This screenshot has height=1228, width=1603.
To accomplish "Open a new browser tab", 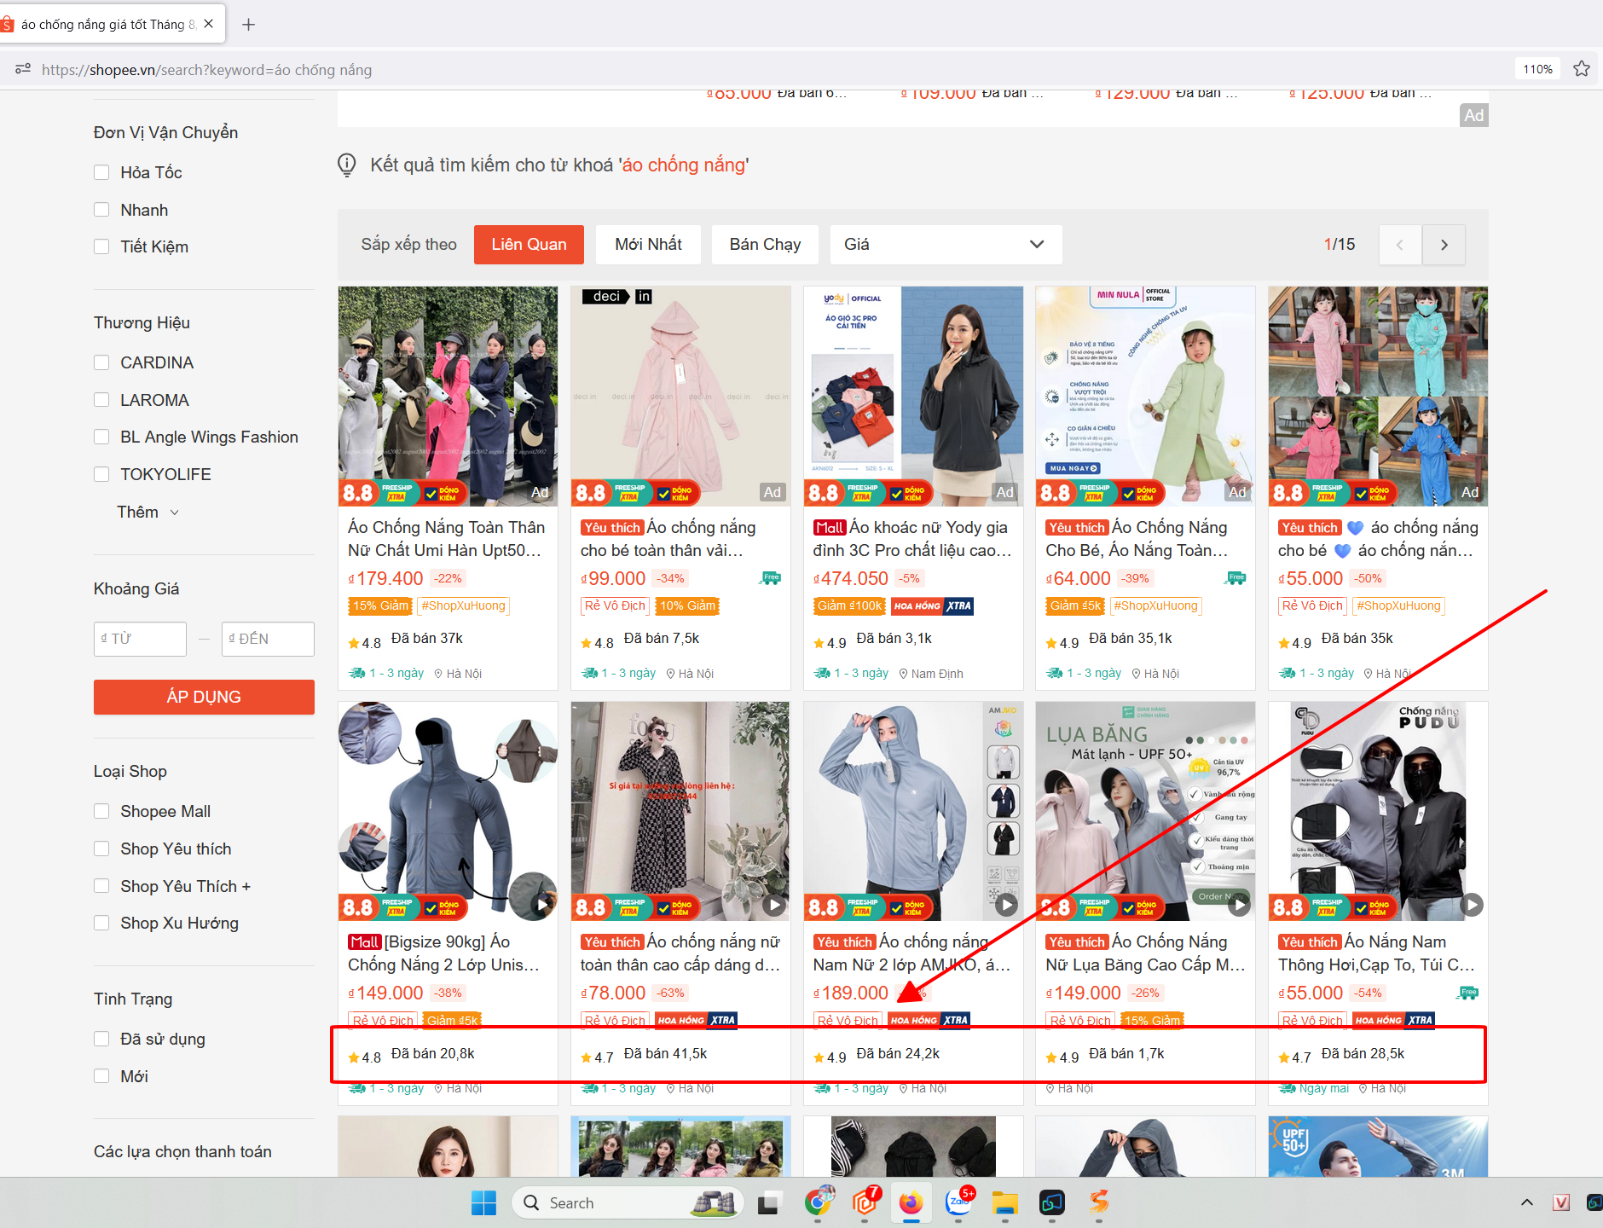I will click(248, 25).
